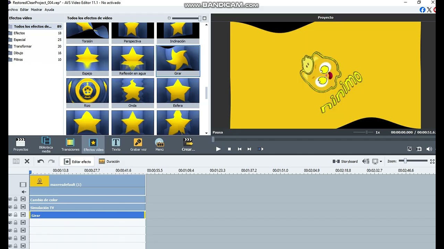Open the Texto tool

[x=116, y=145]
